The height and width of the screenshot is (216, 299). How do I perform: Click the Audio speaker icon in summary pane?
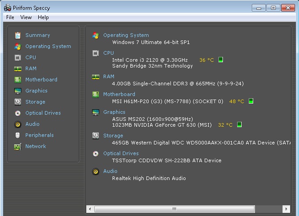point(96,172)
